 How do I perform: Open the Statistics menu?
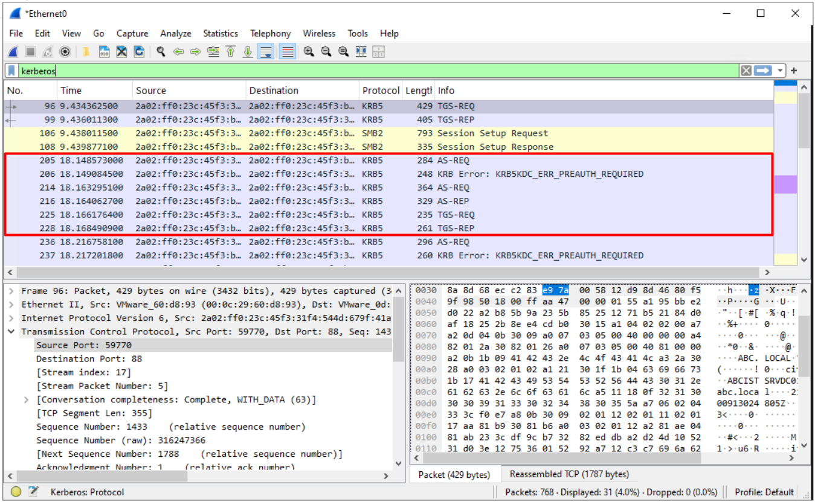point(221,34)
